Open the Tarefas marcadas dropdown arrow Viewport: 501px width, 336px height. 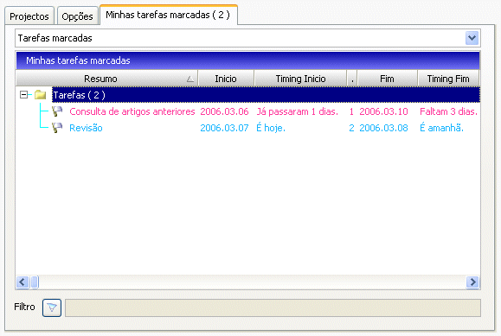point(472,38)
